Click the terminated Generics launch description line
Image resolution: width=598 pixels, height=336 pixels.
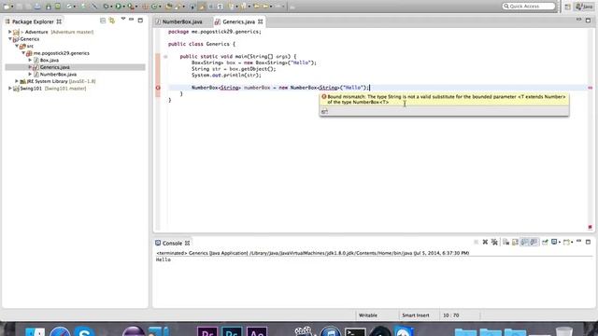coord(313,253)
